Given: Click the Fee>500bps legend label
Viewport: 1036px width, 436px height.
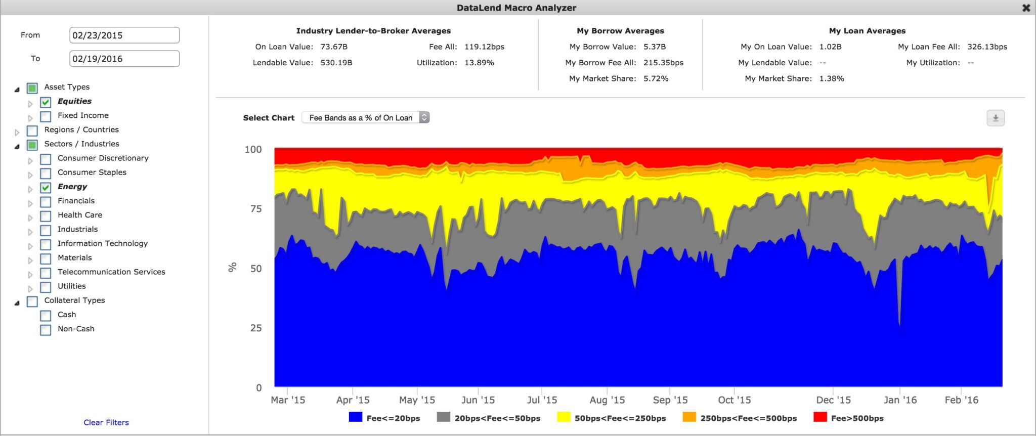Looking at the screenshot, I should coord(857,418).
